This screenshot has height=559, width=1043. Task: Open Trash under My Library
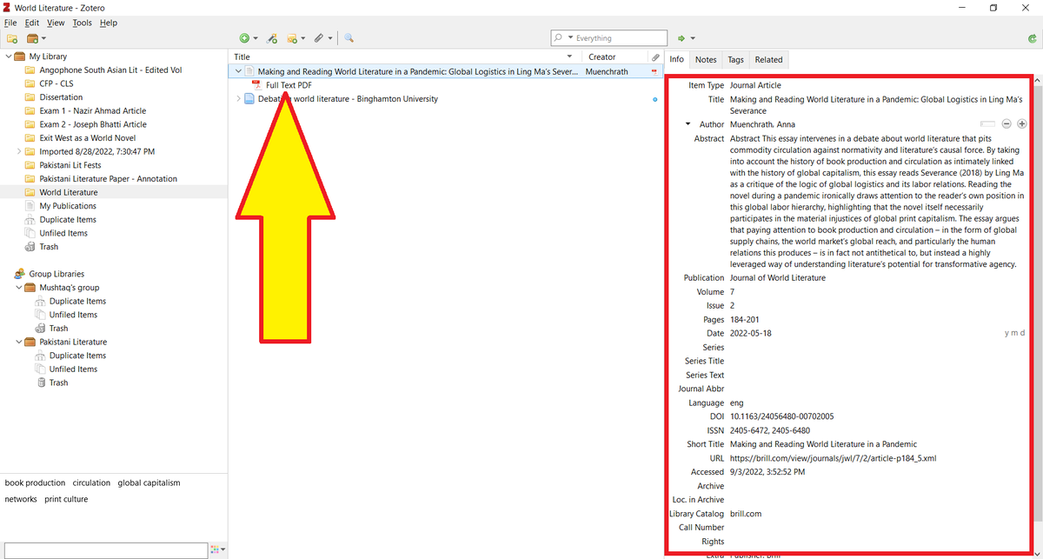click(49, 247)
